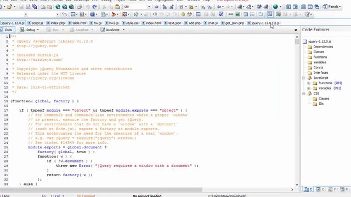
Task: Click the vertical scrollbar up arrow in editor
Action: click(x=297, y=37)
